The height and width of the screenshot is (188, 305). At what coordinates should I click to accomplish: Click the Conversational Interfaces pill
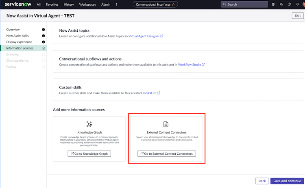tap(155, 4)
